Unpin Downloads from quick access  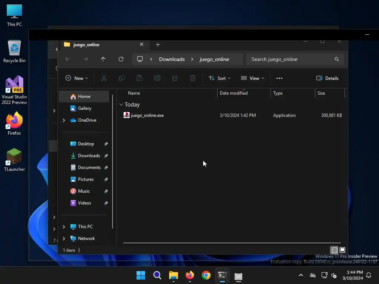tap(106, 156)
